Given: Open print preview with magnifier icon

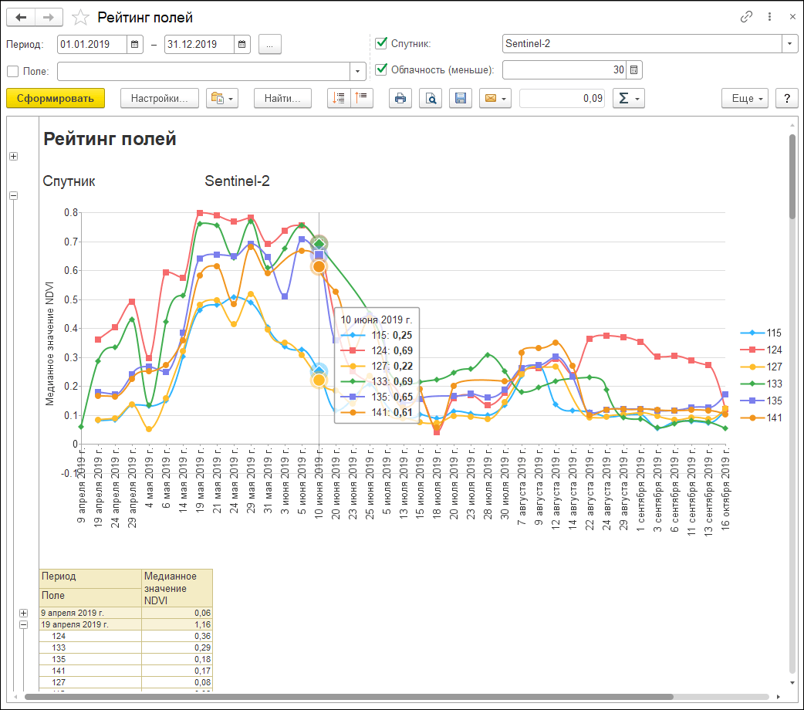Looking at the screenshot, I should tap(431, 99).
